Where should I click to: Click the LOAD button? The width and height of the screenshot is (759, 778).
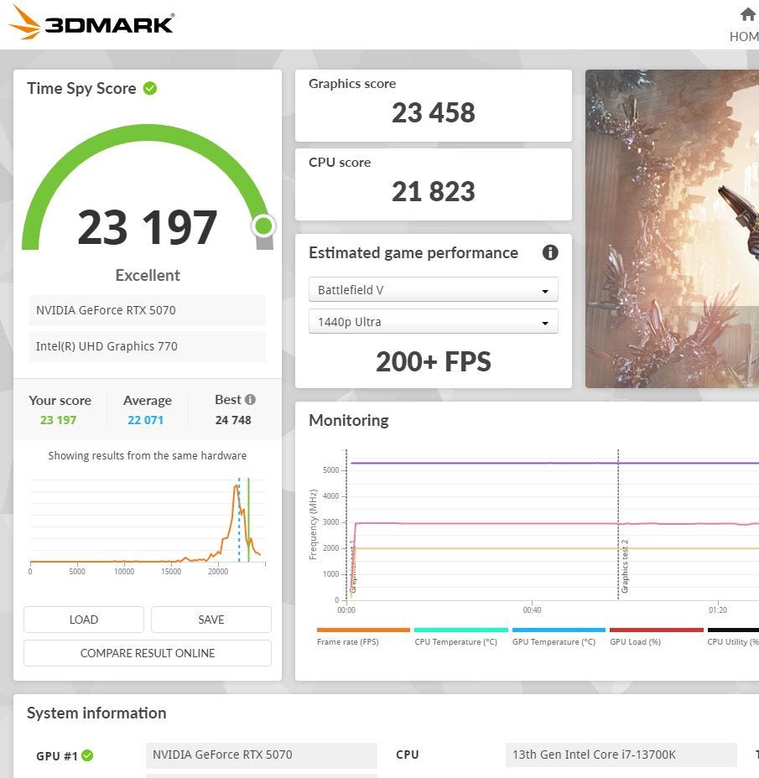84,620
